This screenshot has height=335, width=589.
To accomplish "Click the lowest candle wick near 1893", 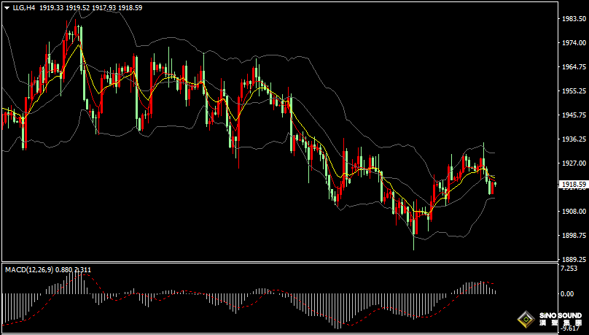I will pyautogui.click(x=414, y=244).
